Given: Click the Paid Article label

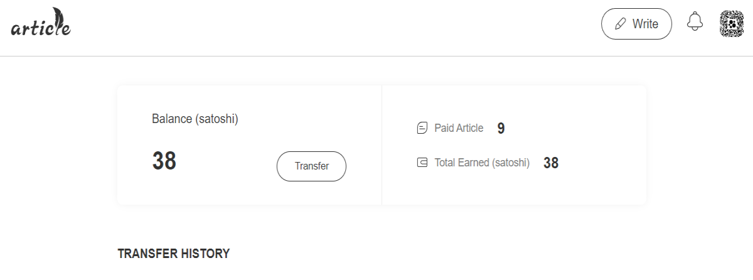Looking at the screenshot, I should point(459,128).
